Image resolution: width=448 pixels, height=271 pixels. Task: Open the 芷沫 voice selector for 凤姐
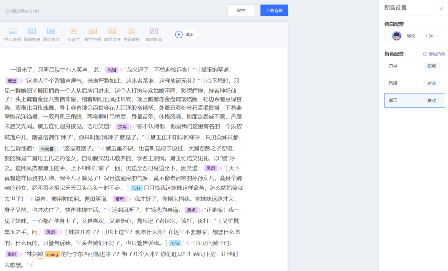431,83
